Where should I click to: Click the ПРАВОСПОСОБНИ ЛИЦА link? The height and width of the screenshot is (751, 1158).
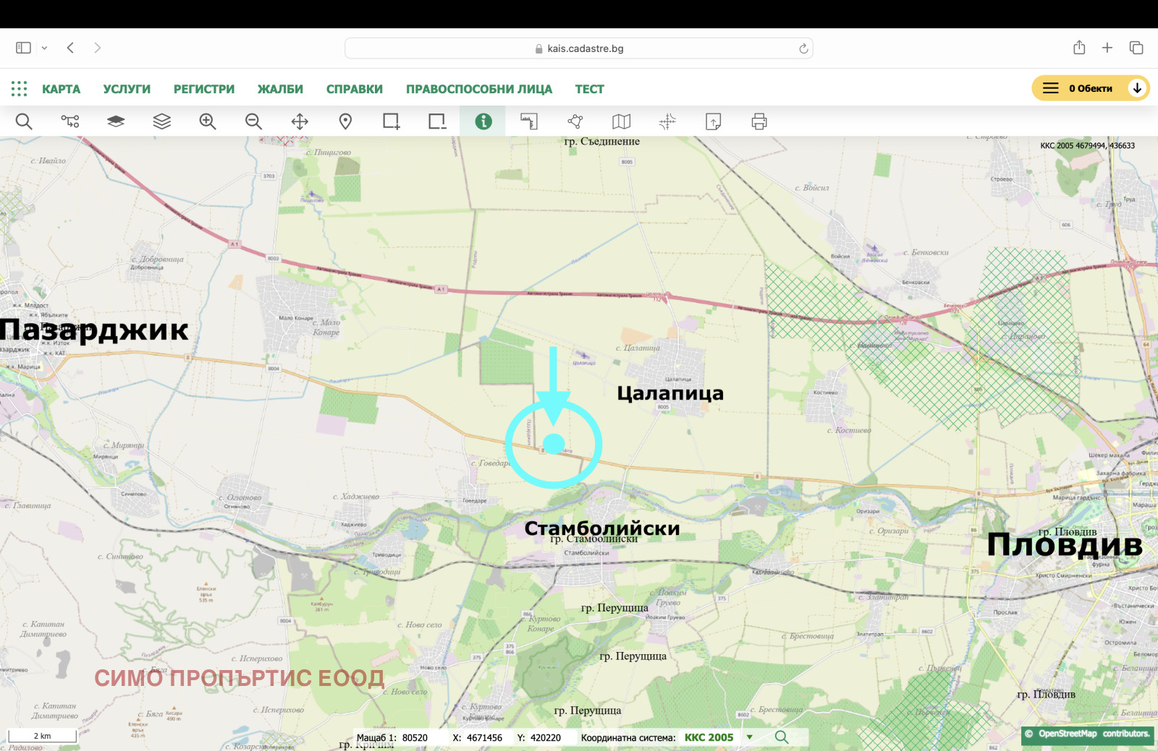coord(478,89)
